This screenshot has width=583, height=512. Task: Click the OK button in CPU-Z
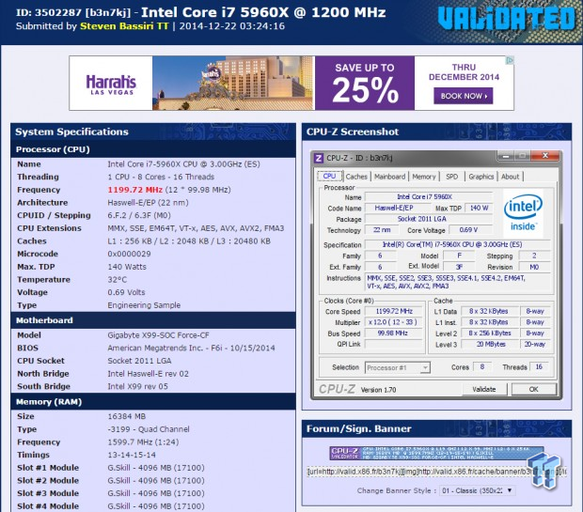[533, 389]
